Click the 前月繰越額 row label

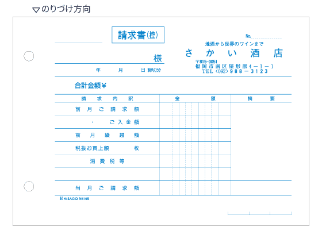pos(107,135)
